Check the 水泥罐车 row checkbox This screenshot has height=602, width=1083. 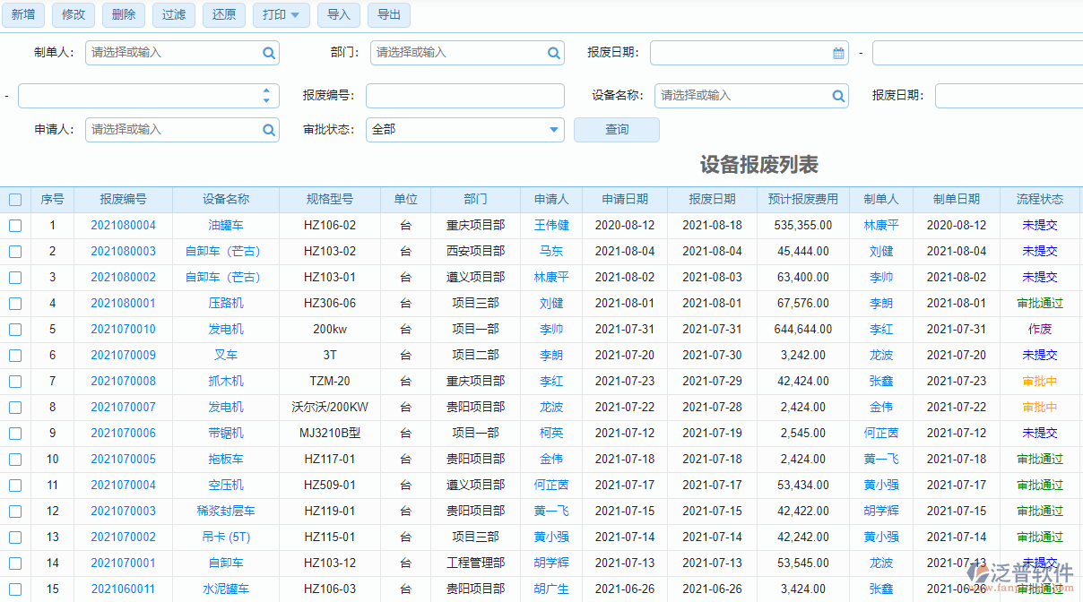15,589
